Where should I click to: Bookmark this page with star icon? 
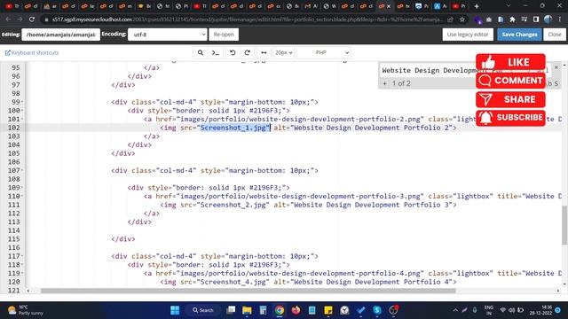462,19
